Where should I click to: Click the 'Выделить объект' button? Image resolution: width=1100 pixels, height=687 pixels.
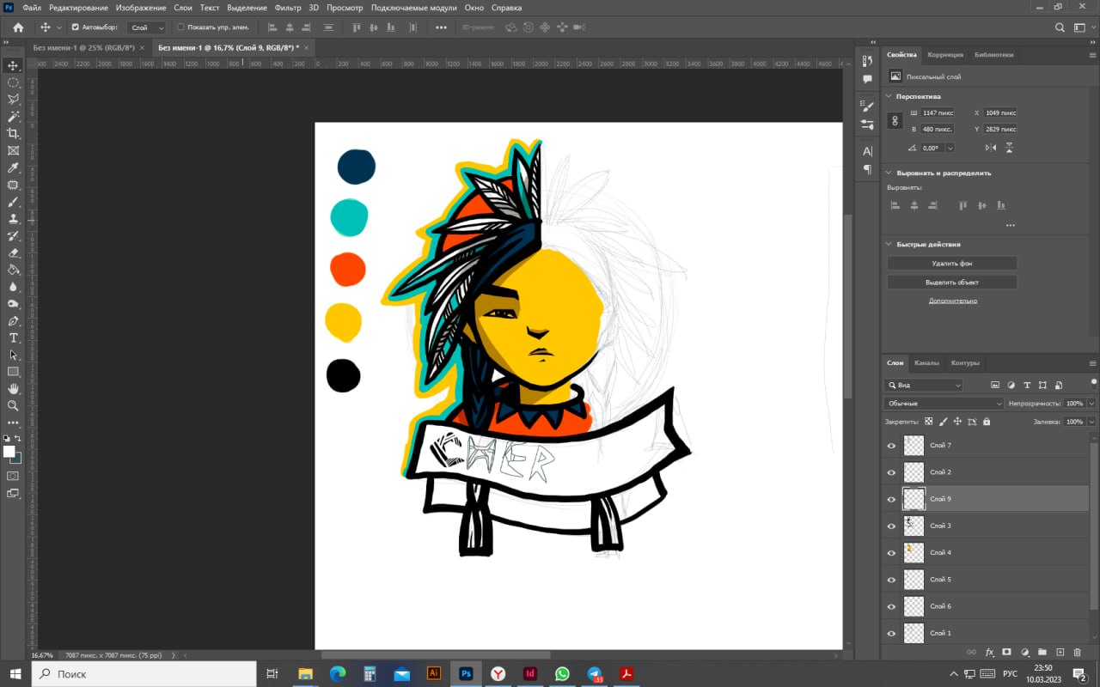[x=952, y=283]
